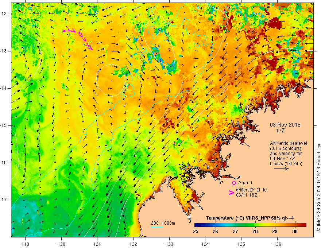Click the color bar tick label 27

pos(235,232)
